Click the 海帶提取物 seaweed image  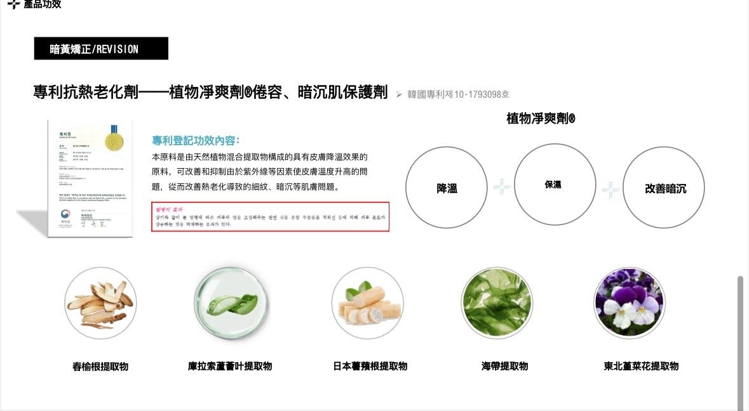pos(497,303)
